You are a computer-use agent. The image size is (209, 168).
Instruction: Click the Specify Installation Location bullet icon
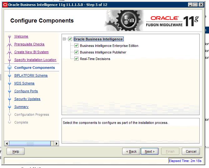[x=9, y=60]
